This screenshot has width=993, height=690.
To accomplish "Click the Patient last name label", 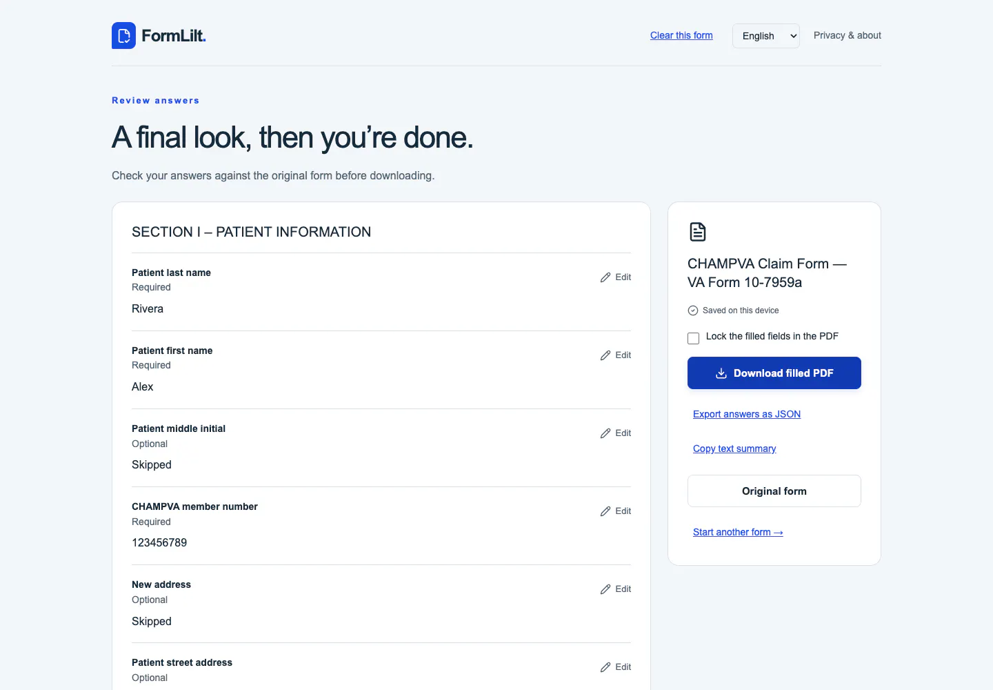I will click(171, 273).
